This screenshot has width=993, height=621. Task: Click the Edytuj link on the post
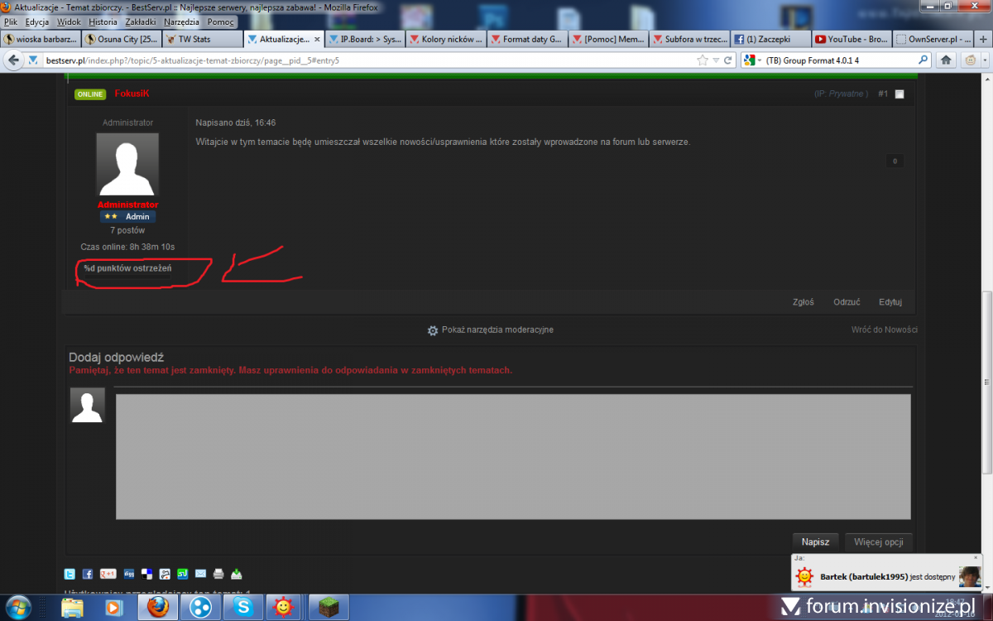tap(890, 302)
